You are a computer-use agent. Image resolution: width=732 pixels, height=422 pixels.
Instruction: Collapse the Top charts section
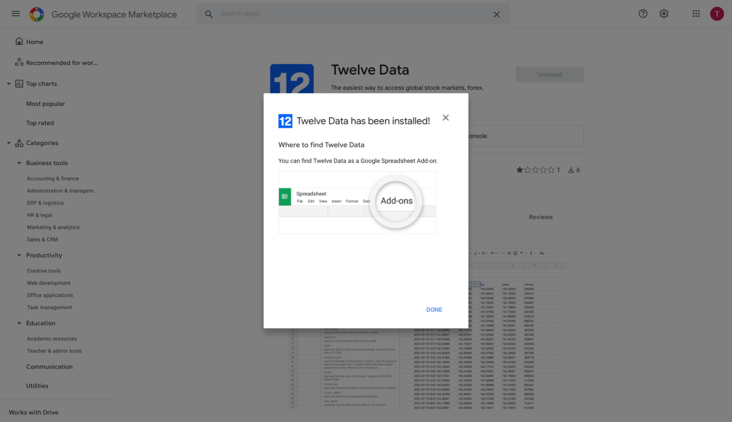[x=9, y=84]
